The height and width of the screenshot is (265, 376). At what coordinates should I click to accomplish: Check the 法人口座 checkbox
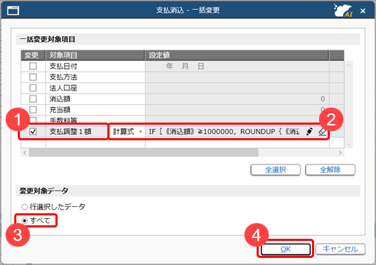coord(33,88)
